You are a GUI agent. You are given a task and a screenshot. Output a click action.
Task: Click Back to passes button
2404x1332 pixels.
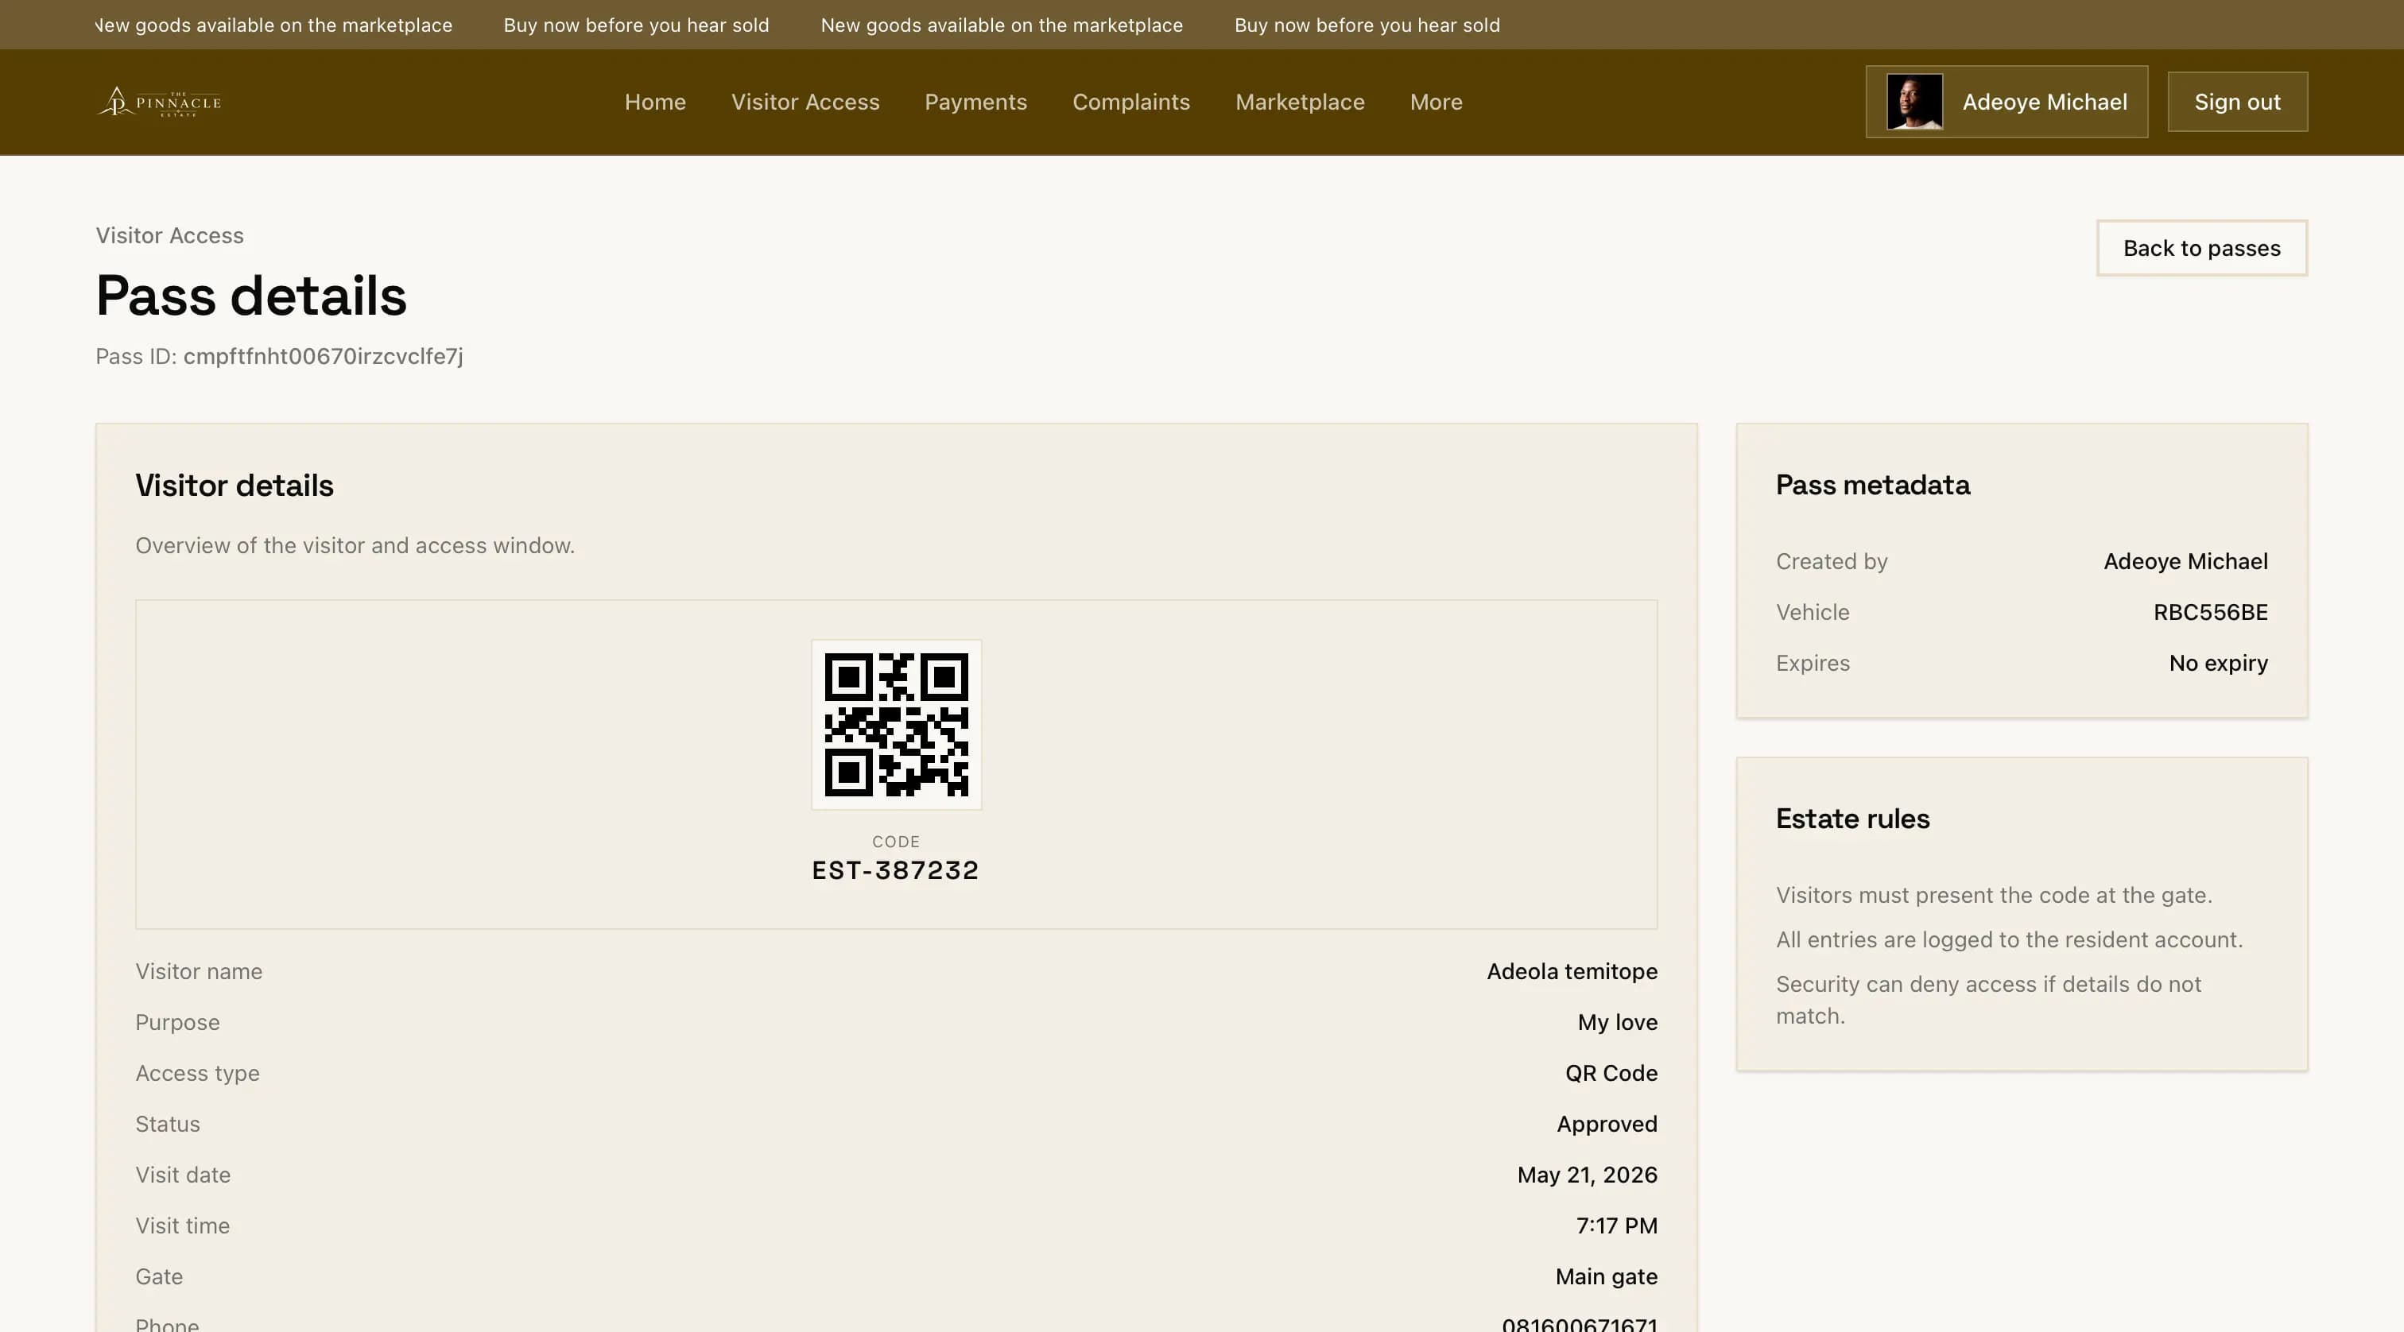point(2201,248)
